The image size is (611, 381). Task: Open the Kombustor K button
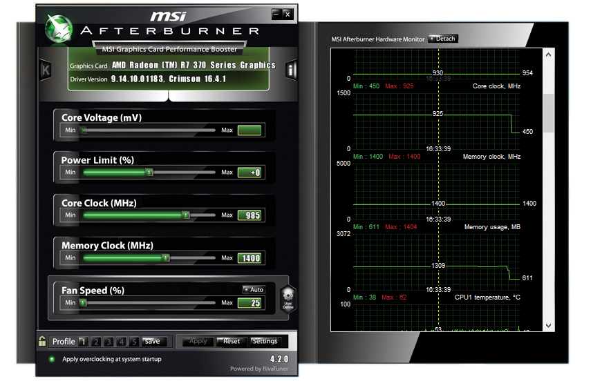click(x=46, y=70)
